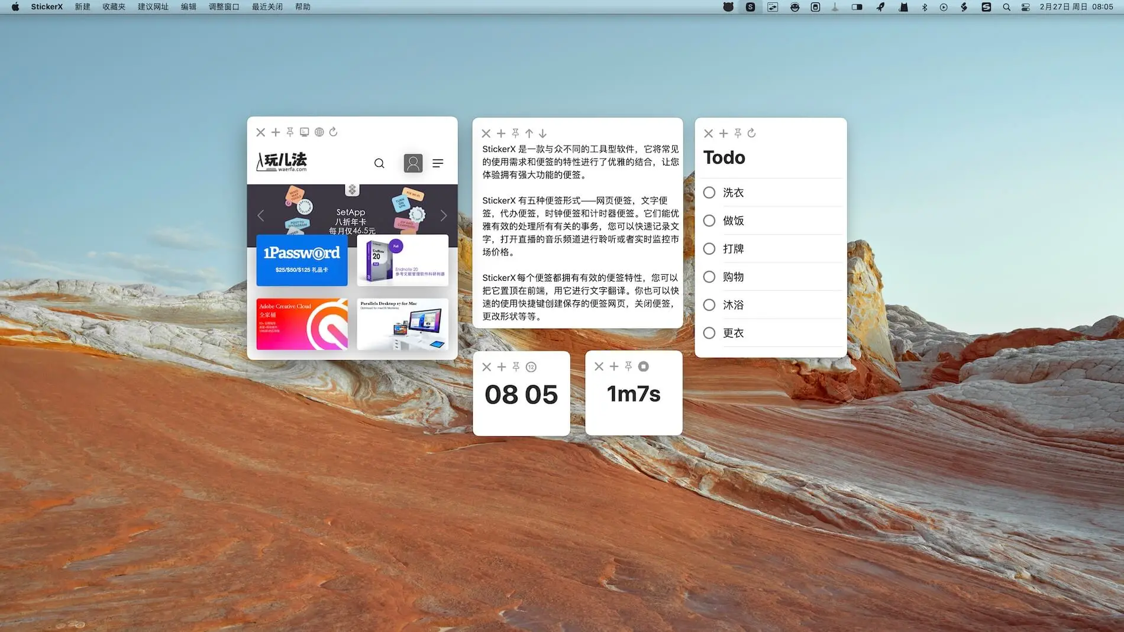This screenshot has width=1124, height=632.
Task: Open the 建议网址 menu
Action: [x=153, y=7]
